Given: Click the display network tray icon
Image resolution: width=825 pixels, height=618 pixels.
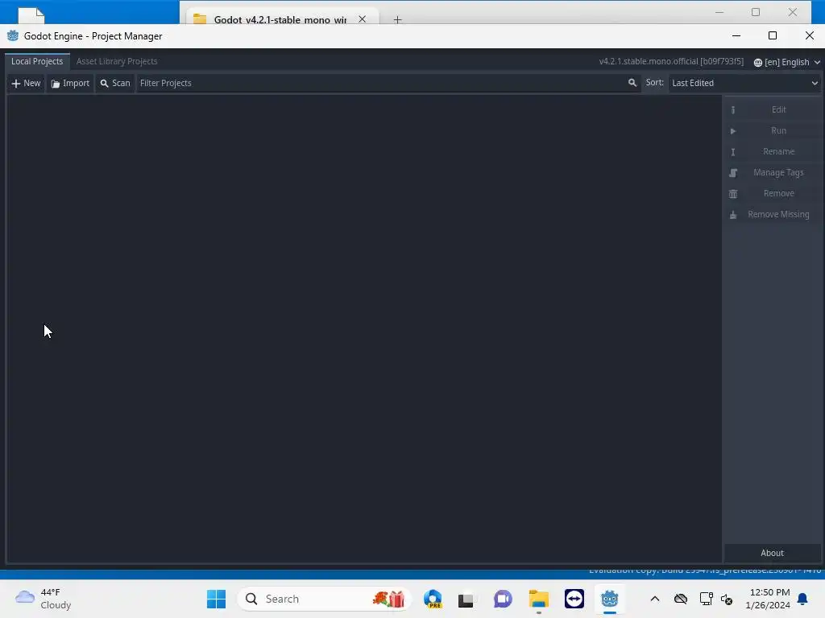Looking at the screenshot, I should (x=706, y=599).
